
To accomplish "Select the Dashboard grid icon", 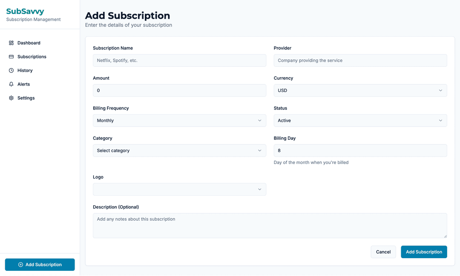I will click(x=11, y=43).
